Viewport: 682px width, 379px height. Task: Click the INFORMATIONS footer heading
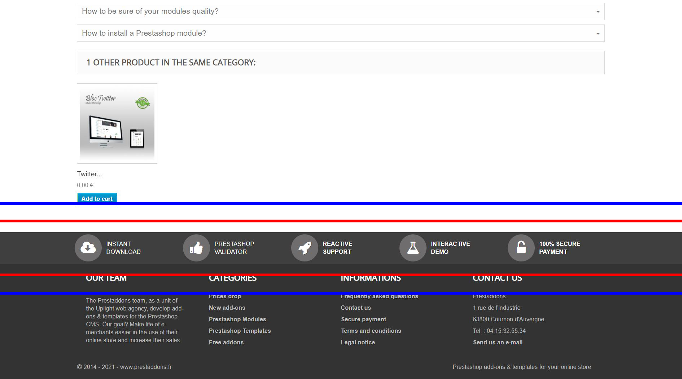[371, 278]
